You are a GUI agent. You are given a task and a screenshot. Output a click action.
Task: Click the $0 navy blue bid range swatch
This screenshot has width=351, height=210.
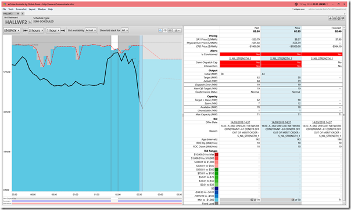tap(216, 189)
